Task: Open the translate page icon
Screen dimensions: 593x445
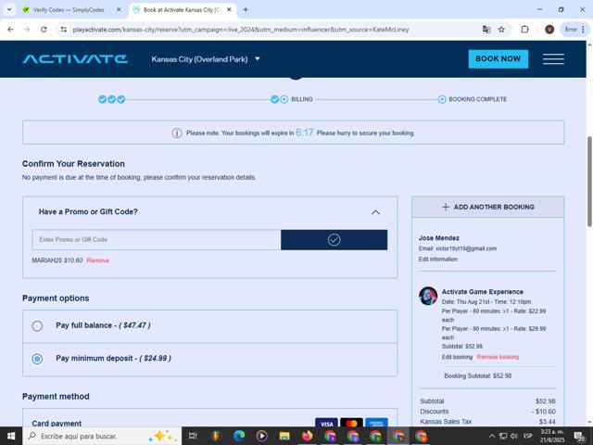Action: 486,30
